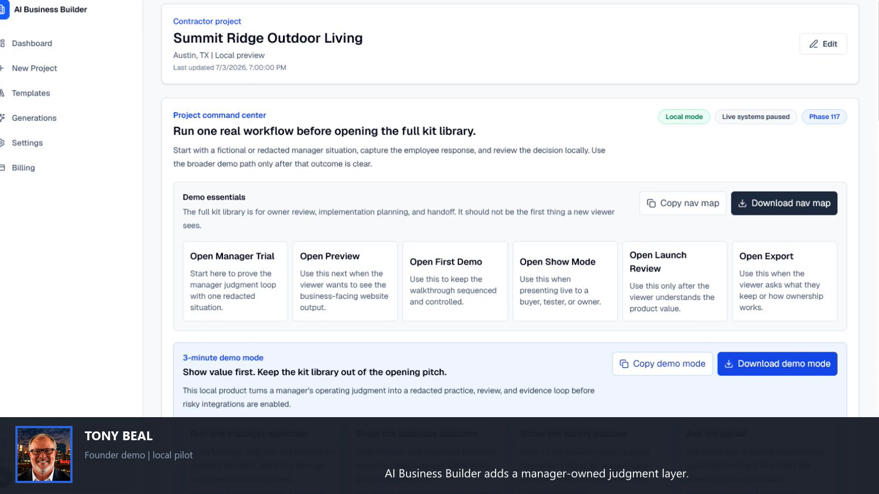Open Billing in the sidebar

click(x=23, y=167)
